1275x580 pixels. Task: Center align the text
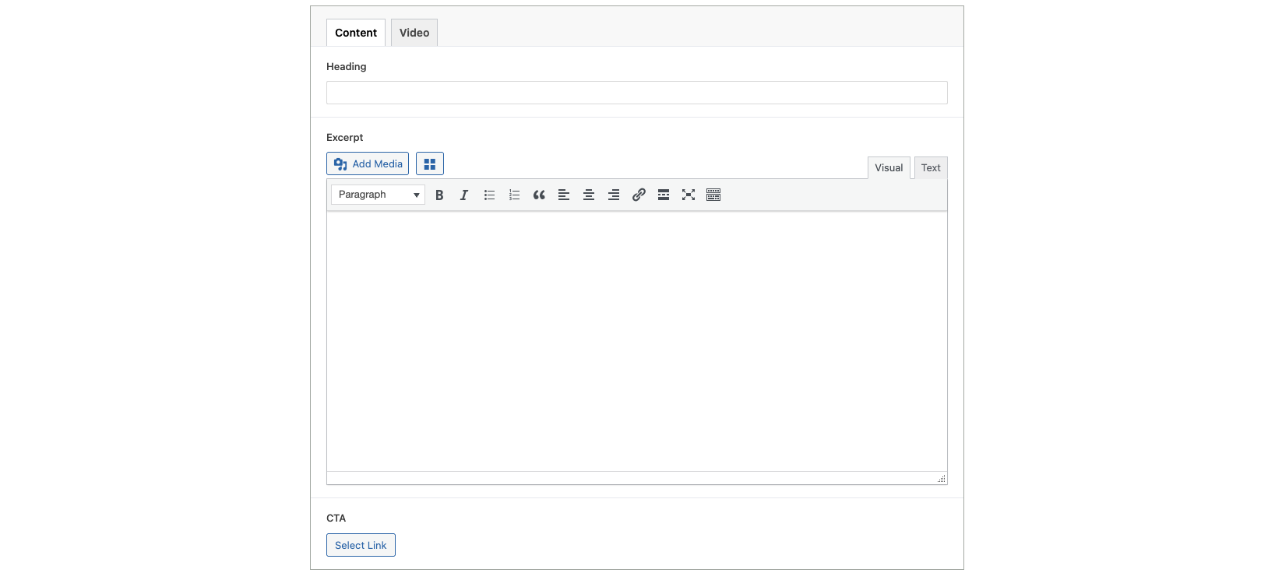coord(589,195)
